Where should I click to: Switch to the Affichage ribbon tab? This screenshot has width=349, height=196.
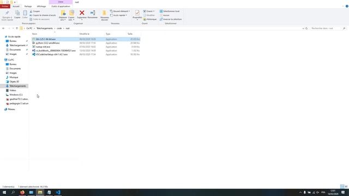pyautogui.click(x=41, y=7)
